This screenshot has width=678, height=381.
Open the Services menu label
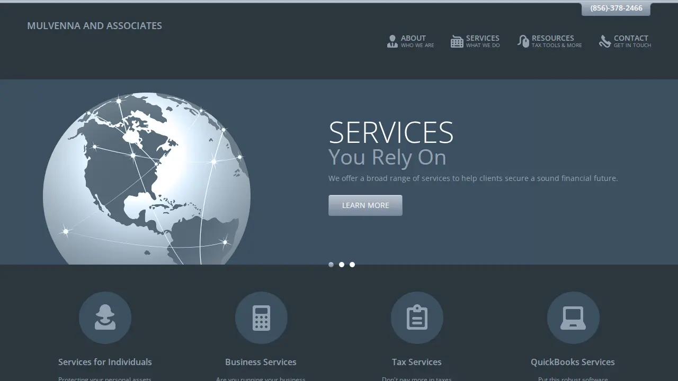click(x=483, y=38)
